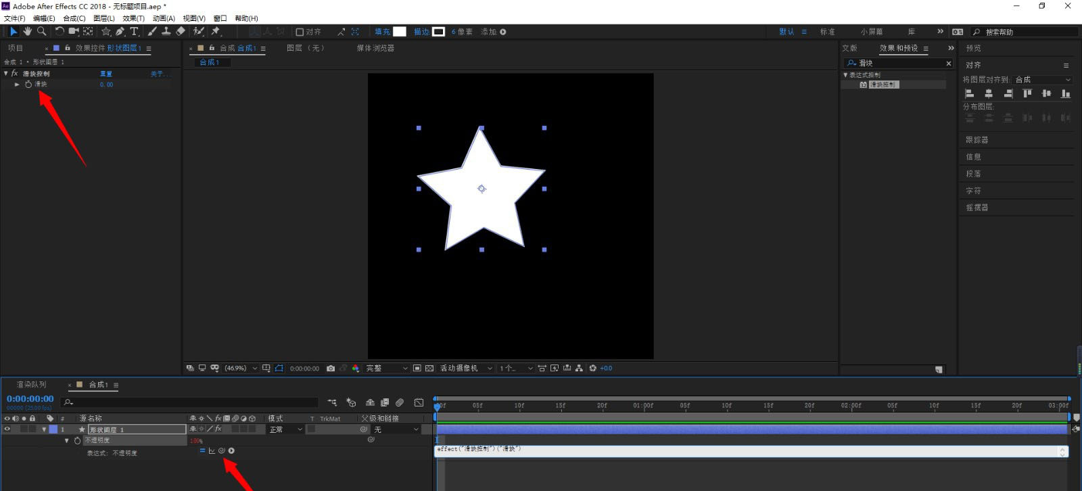Select the 默认 workspace
Screen dimensions: 1082x491
(x=786, y=32)
